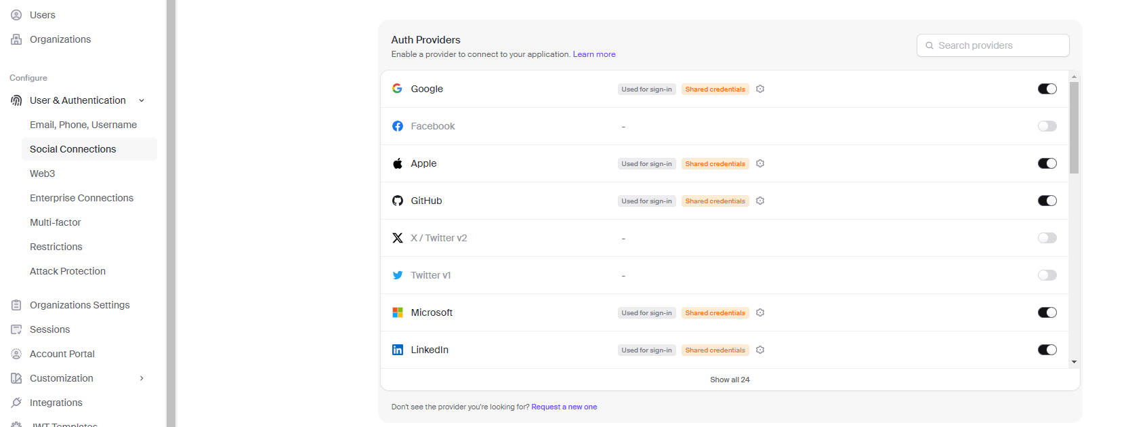Open Attack Protection settings

coord(68,271)
